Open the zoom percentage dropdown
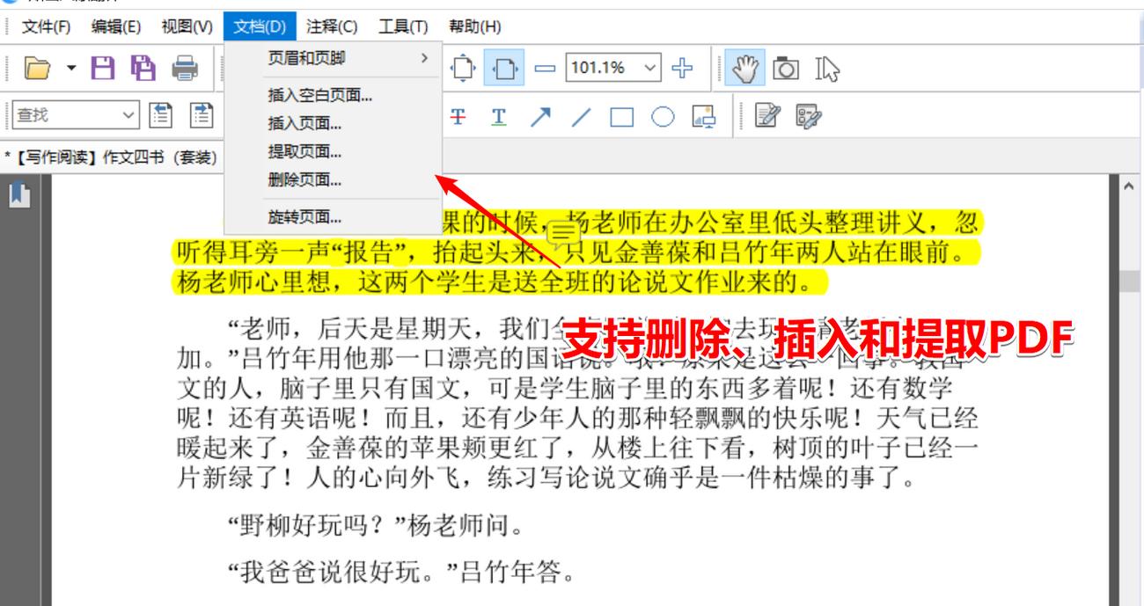The height and width of the screenshot is (606, 1144). pyautogui.click(x=649, y=69)
